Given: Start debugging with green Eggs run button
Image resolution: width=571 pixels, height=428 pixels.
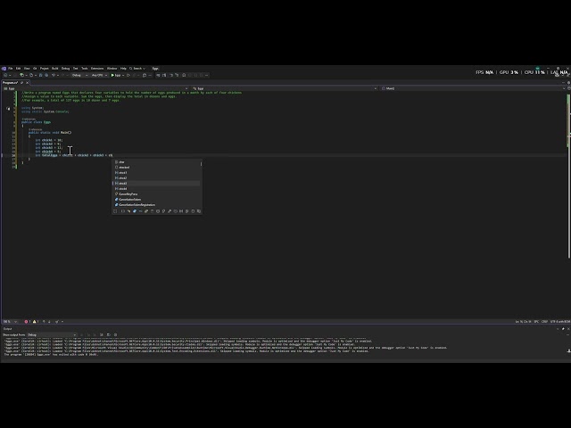Looking at the screenshot, I should [116, 75].
